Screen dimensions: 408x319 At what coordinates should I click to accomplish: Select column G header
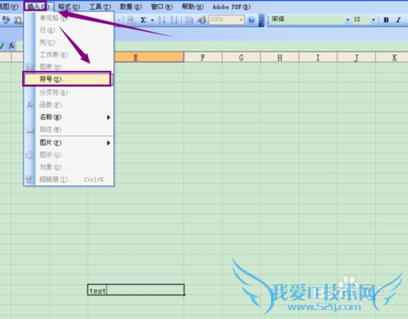point(242,58)
